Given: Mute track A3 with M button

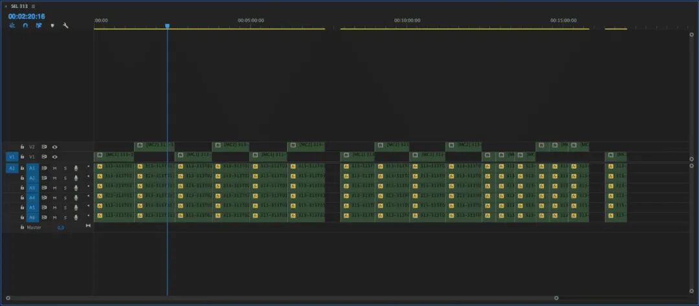Looking at the screenshot, I should tap(55, 188).
